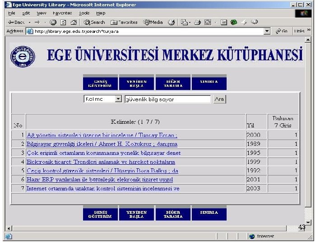Click the Edit toolbar icon next to Print
The height and width of the screenshot is (243, 325).
pyautogui.click(x=208, y=22)
